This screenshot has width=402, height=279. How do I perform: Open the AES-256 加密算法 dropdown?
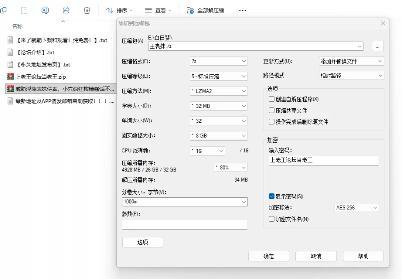[357, 208]
